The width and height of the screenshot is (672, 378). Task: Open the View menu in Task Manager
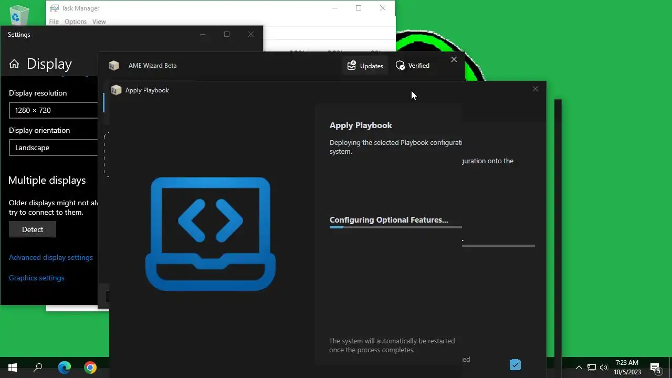[99, 22]
